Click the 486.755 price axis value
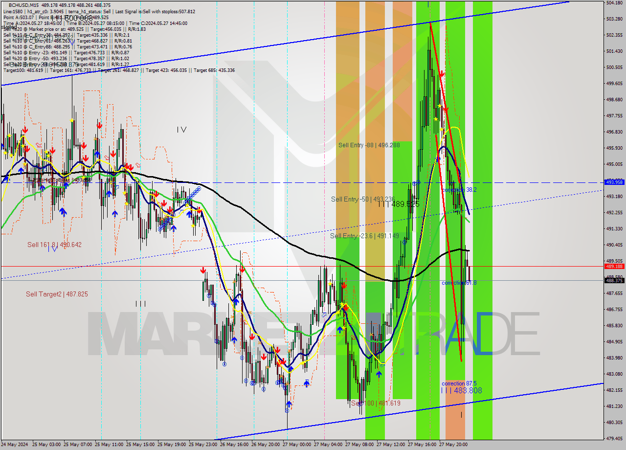This screenshot has height=450, width=626. 614,310
